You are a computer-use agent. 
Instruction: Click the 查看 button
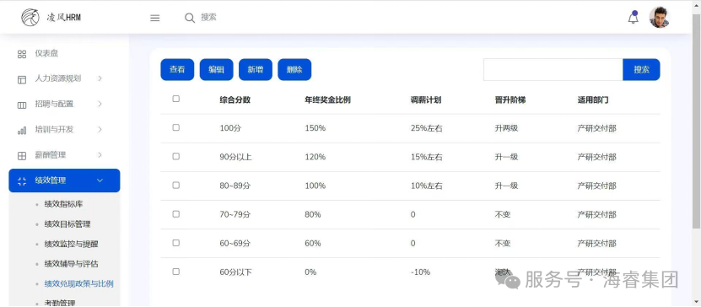177,70
